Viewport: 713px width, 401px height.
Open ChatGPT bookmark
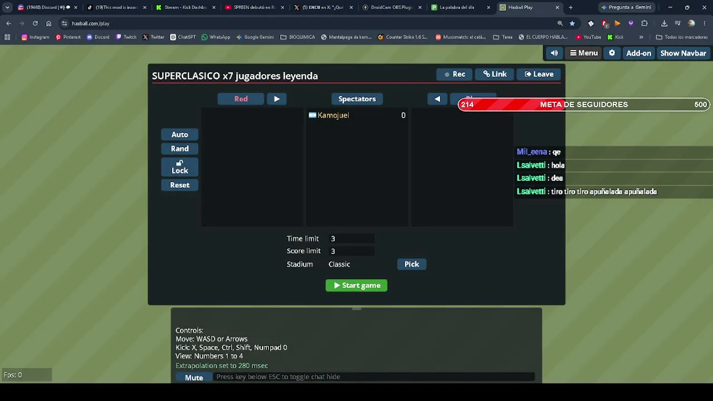[x=183, y=37]
